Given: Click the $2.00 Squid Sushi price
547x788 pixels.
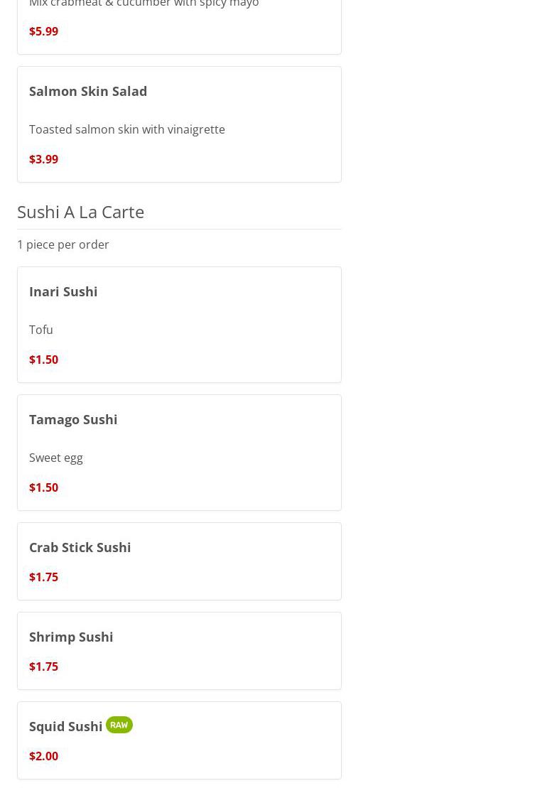Looking at the screenshot, I should pyautogui.click(x=43, y=756).
